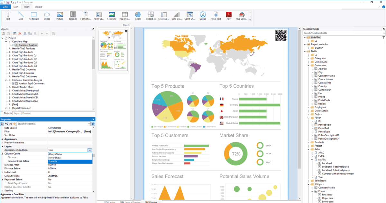Choose Never Show from dropdown list
This screenshot has height=203, width=386.
(x=70, y=158)
